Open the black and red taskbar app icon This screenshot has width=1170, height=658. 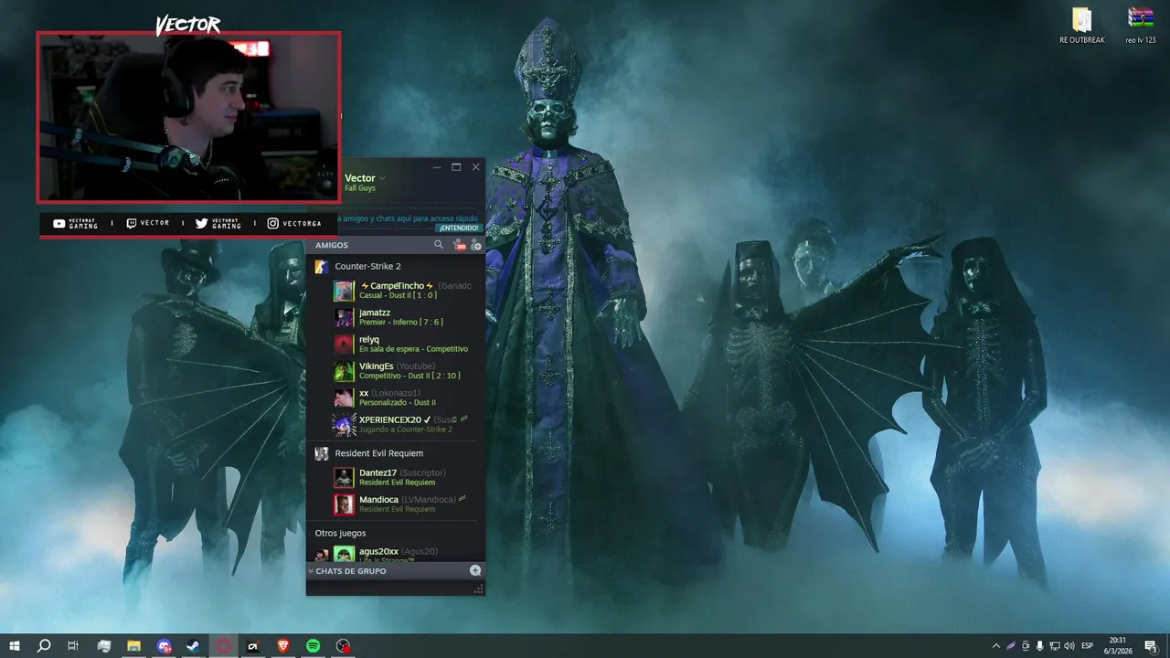point(253,646)
